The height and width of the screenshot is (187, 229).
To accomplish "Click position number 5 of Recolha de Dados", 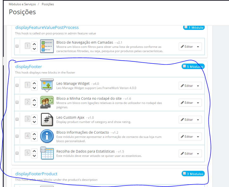I will coord(28,153).
